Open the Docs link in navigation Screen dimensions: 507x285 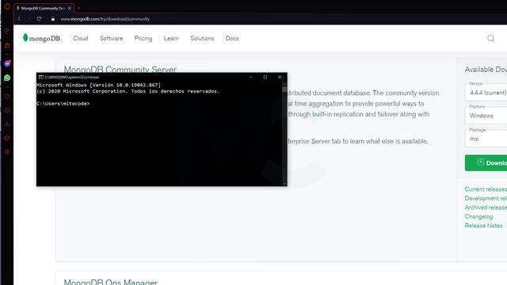pyautogui.click(x=232, y=38)
